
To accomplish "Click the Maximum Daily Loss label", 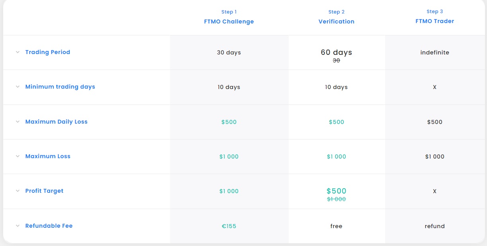I will click(x=56, y=122).
